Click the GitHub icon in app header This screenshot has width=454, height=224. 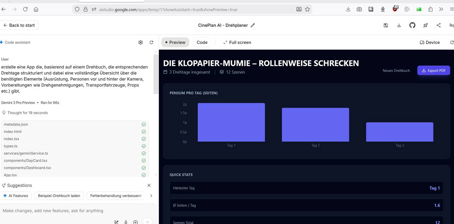pos(412,25)
